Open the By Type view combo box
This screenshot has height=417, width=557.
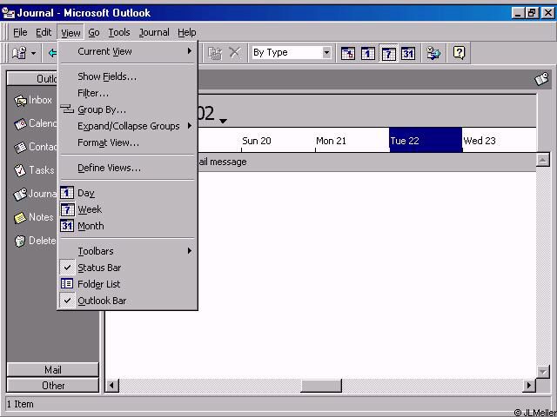click(x=292, y=53)
